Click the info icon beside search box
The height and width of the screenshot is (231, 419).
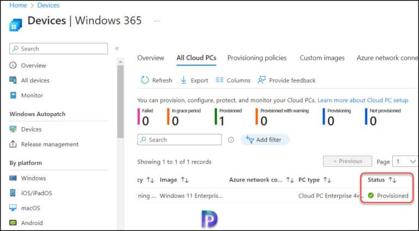tap(231, 140)
